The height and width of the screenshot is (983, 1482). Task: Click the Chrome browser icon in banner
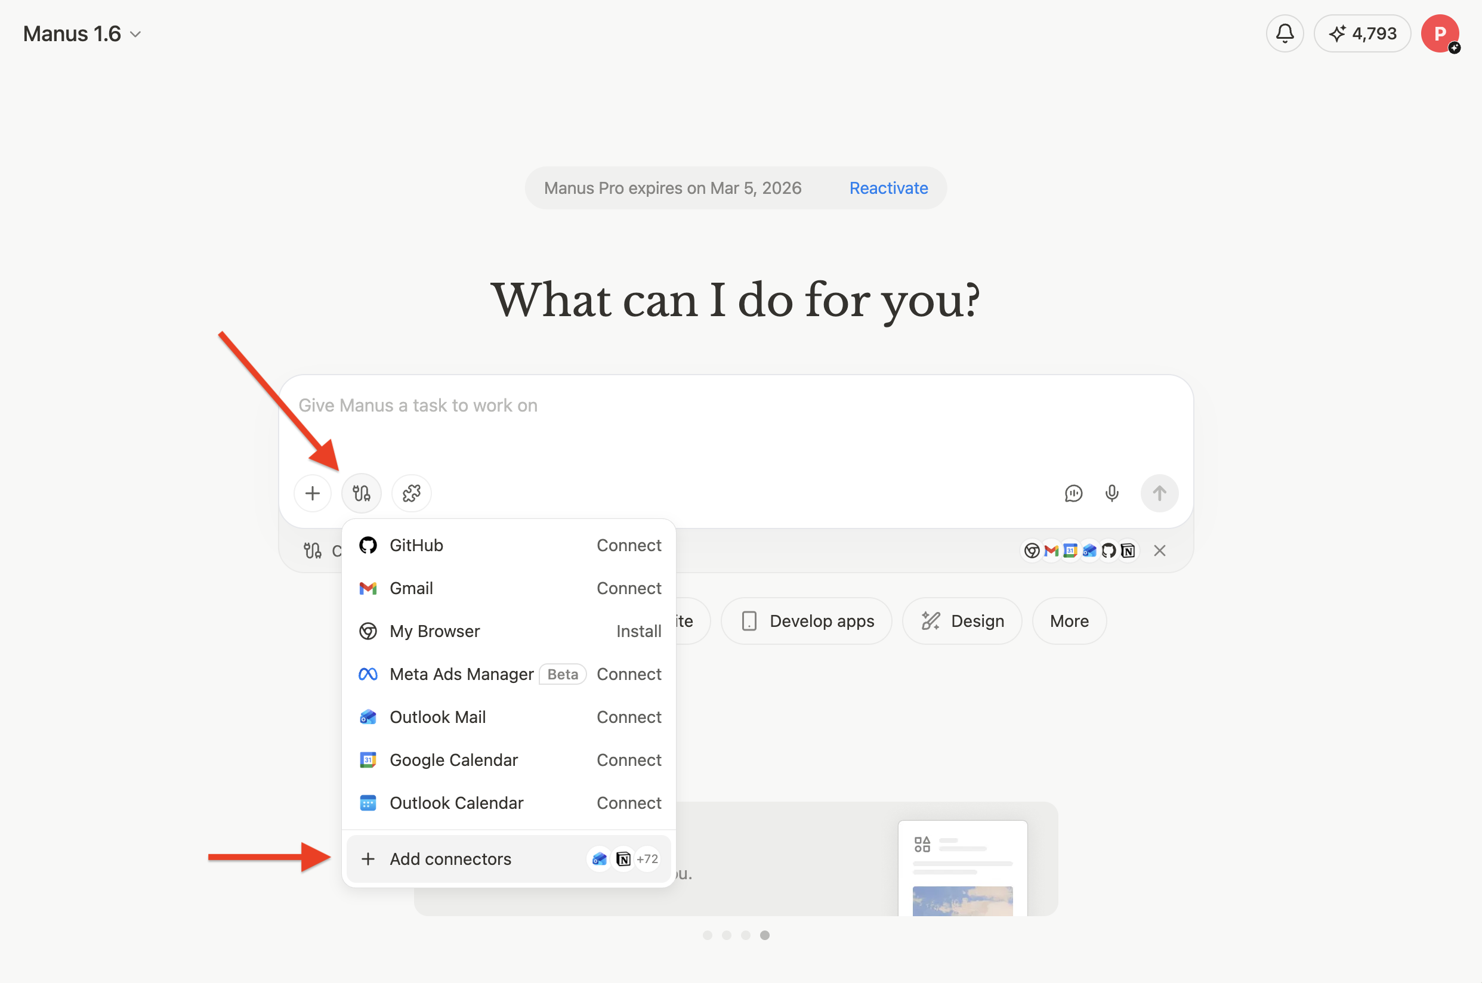click(x=1032, y=551)
